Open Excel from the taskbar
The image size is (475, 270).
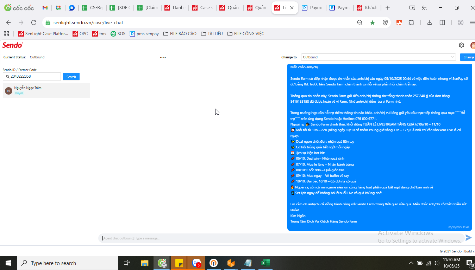coord(265,263)
